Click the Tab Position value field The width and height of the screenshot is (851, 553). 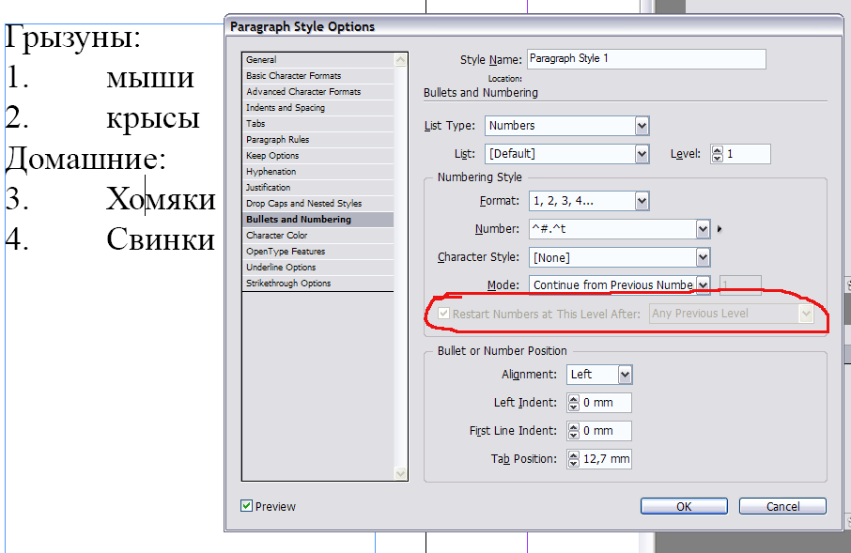point(606,459)
